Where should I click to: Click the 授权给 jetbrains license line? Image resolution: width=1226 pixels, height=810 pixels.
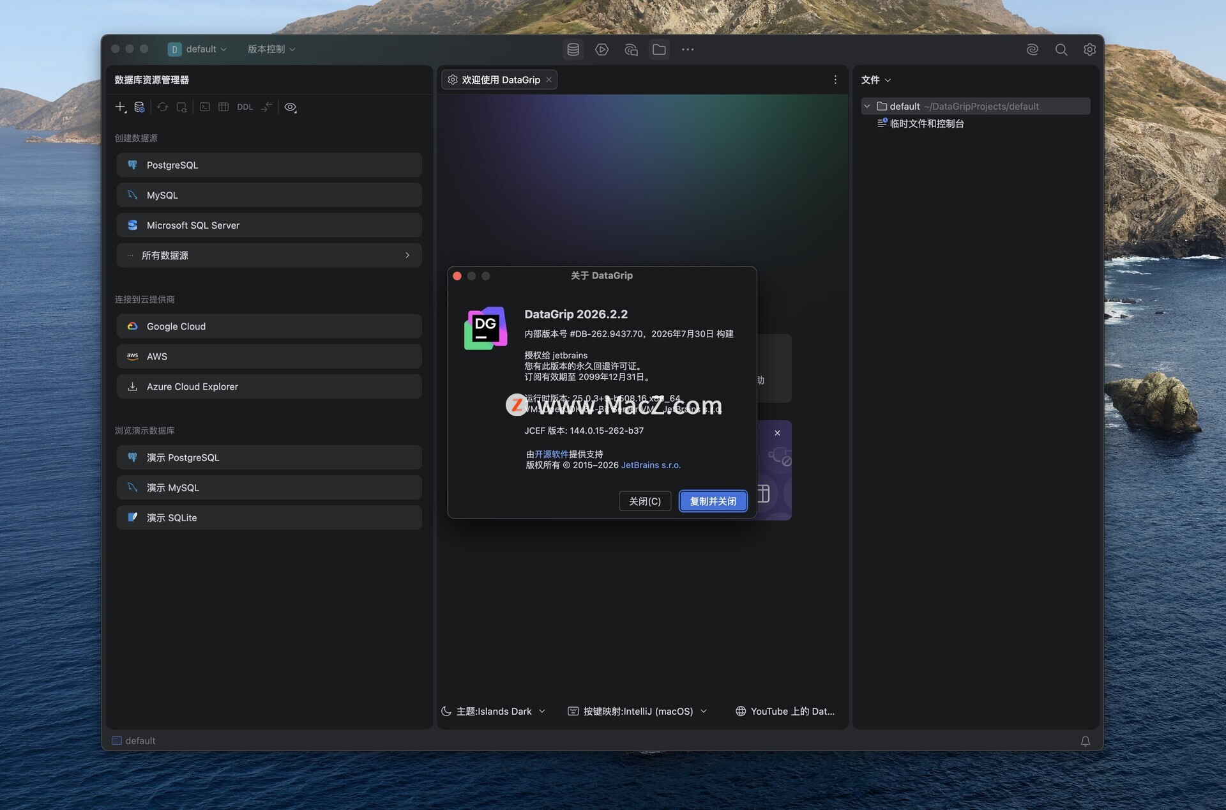[556, 355]
